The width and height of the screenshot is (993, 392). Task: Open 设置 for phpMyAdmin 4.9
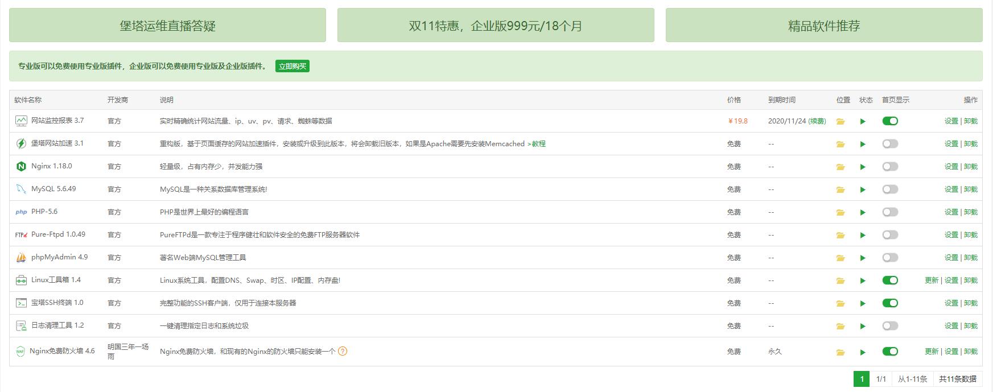coord(951,257)
